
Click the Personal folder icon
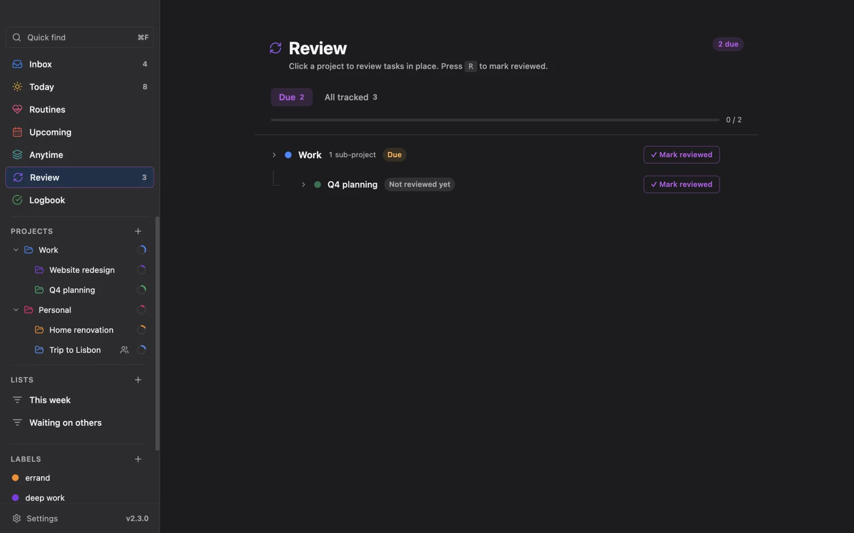[29, 310]
